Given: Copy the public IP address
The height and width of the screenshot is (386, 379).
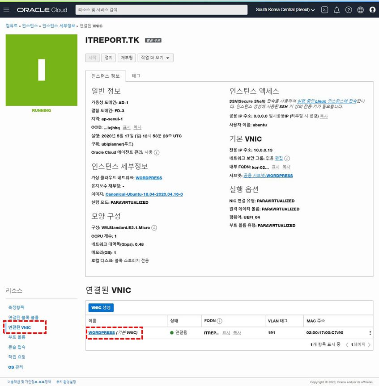Looking at the screenshot, I should coord(324,116).
